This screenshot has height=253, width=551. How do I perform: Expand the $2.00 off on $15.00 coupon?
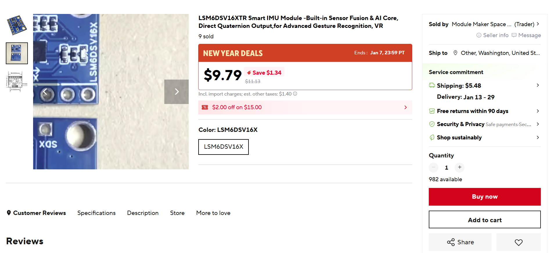(x=305, y=107)
